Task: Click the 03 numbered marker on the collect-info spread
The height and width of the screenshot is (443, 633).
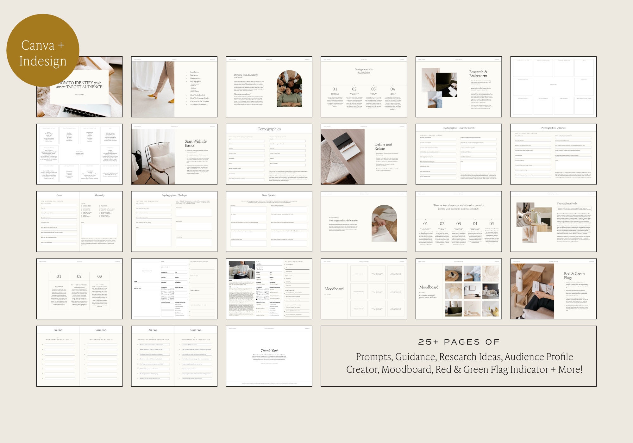Action: (x=459, y=224)
